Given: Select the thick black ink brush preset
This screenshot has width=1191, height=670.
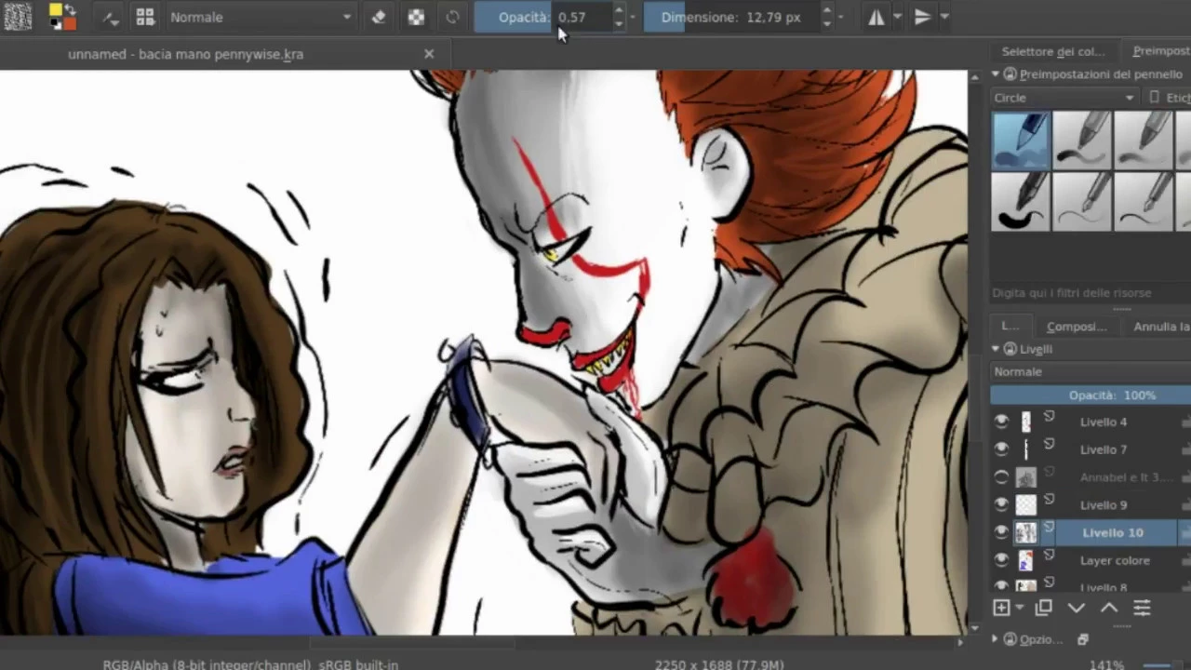Looking at the screenshot, I should [x=1021, y=201].
